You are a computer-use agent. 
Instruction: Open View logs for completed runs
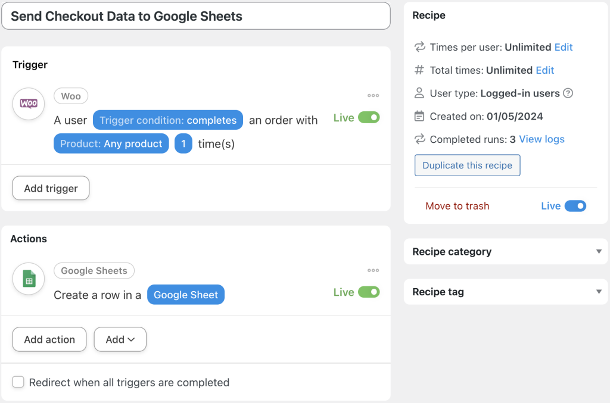click(x=541, y=139)
